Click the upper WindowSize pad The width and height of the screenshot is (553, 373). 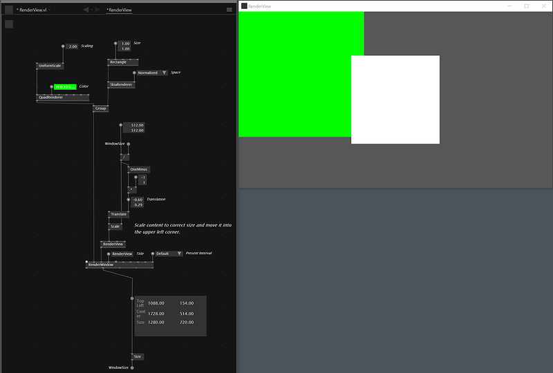129,144
